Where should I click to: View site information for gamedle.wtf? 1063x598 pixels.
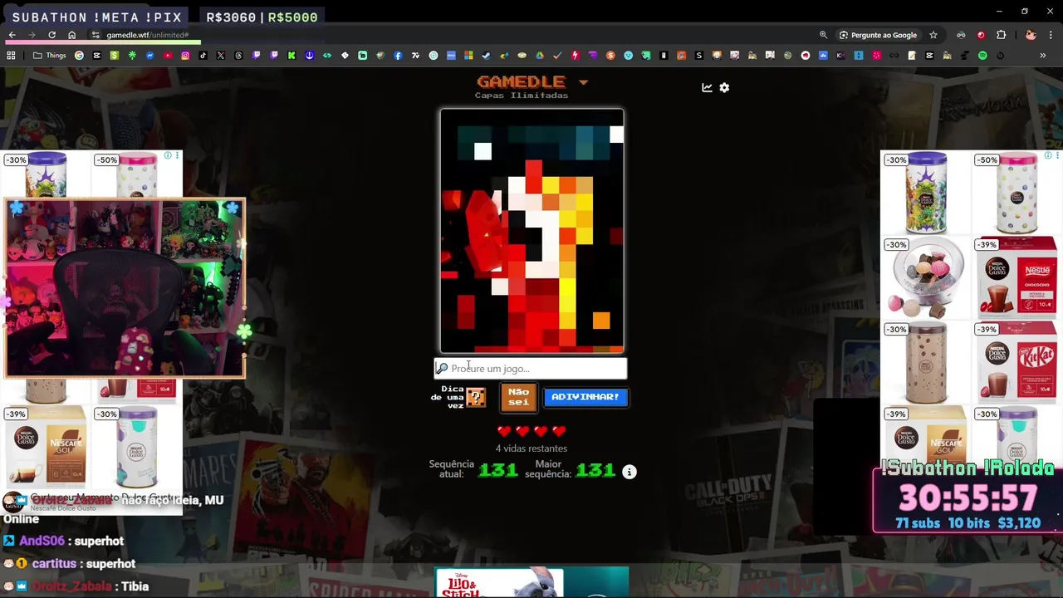click(96, 35)
